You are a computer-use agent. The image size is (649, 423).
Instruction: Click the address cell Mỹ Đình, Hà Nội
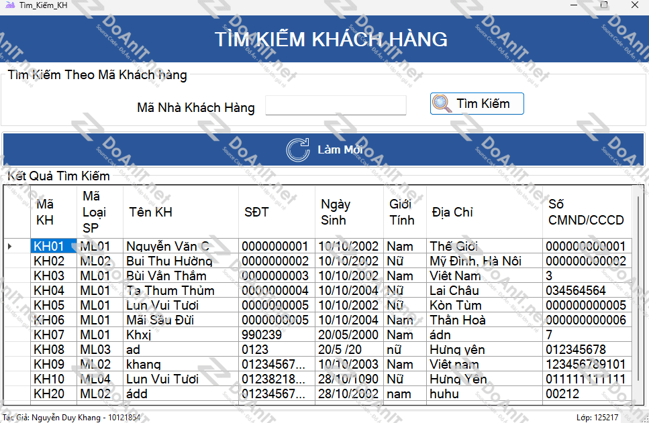(485, 261)
